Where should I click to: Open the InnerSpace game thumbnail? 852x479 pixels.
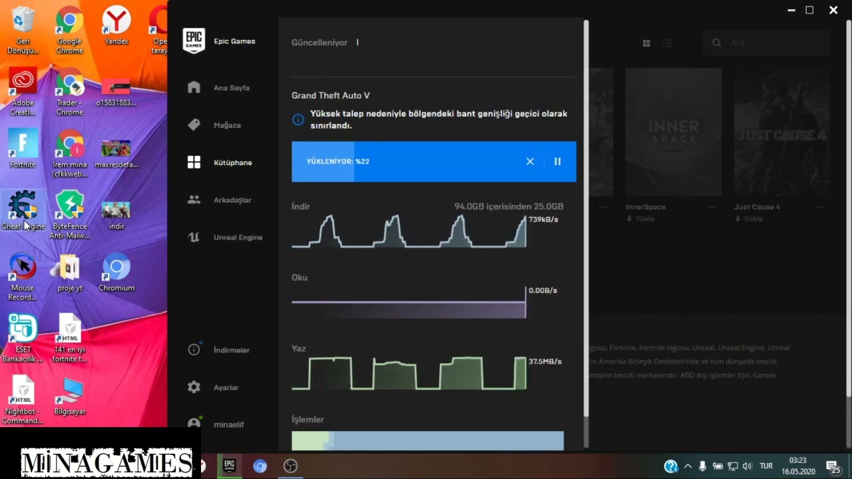click(x=674, y=132)
